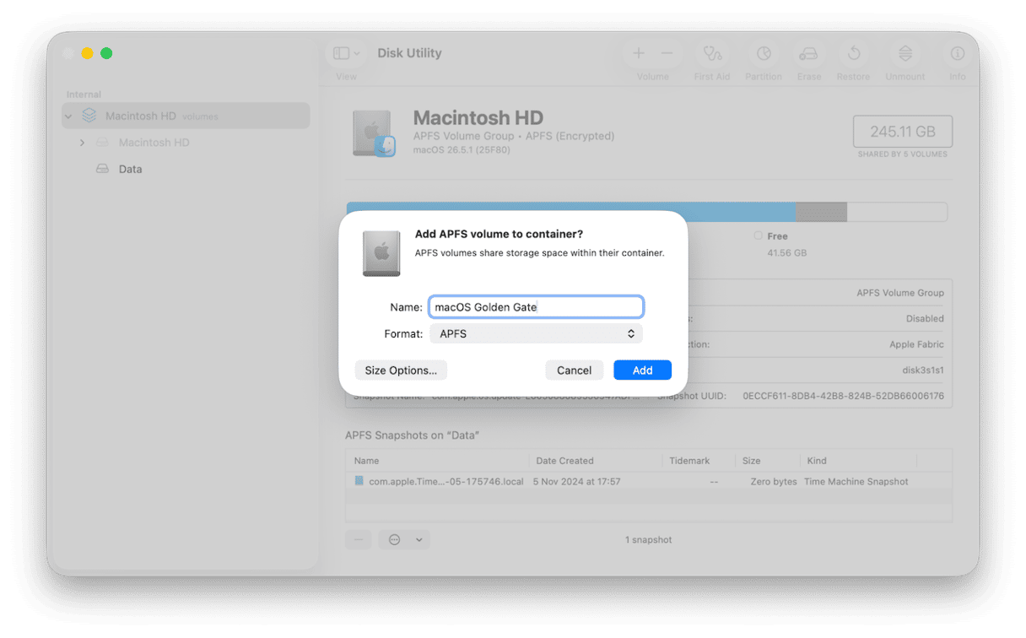Viewport: 1026px width, 638px height.
Task: Click the green zoom window button
Action: click(x=106, y=53)
